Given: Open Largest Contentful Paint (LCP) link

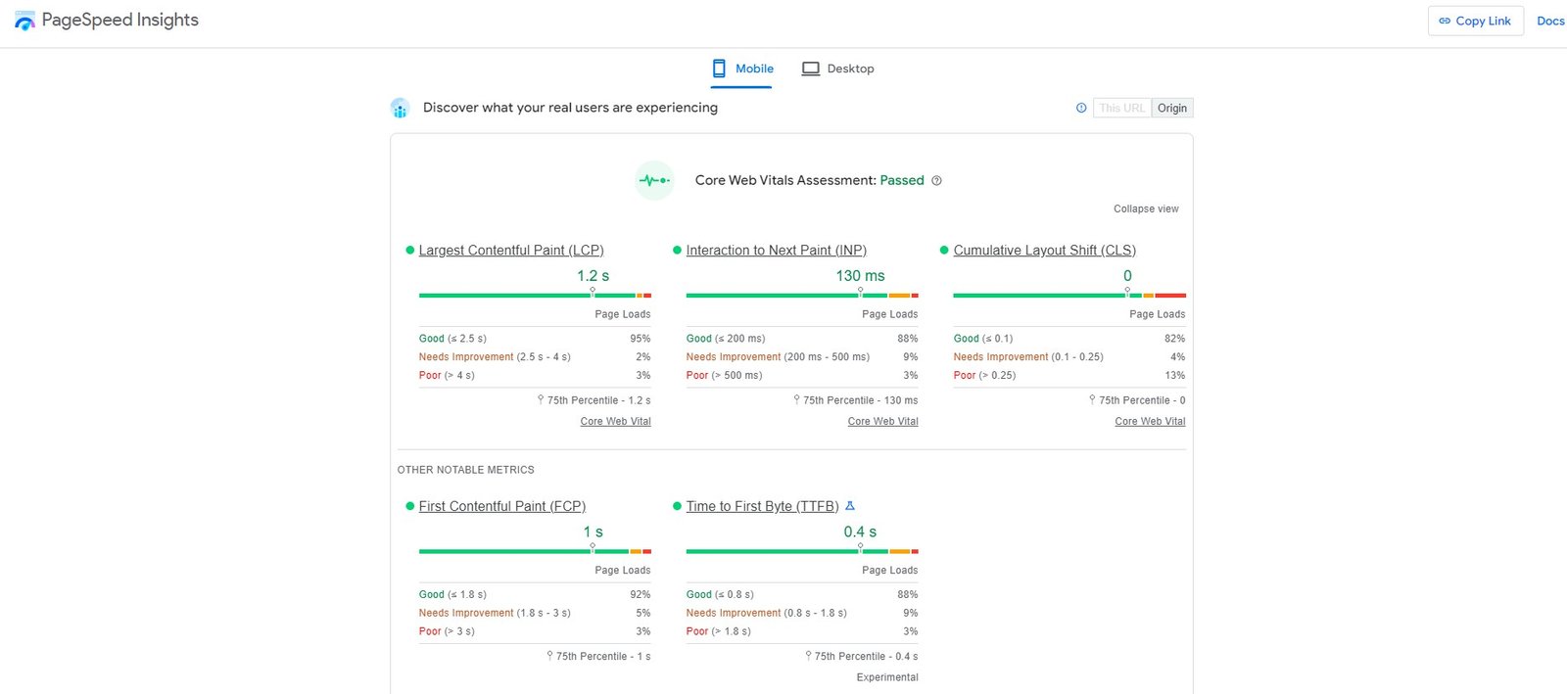Looking at the screenshot, I should click(510, 251).
